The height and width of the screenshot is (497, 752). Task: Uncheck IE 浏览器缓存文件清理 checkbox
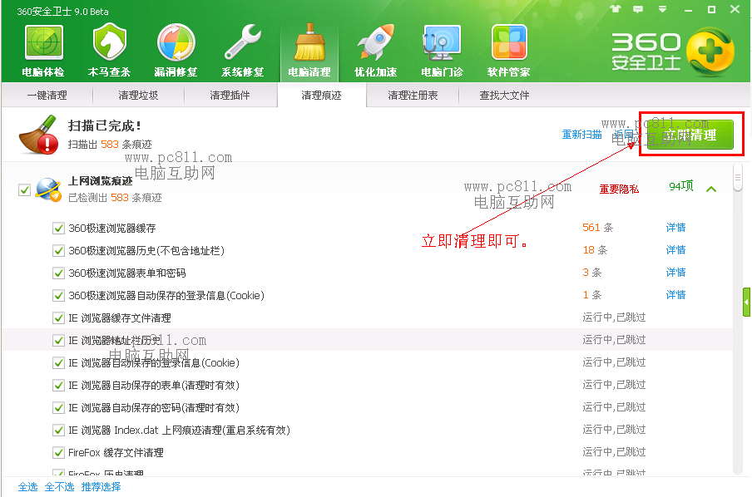(58, 317)
